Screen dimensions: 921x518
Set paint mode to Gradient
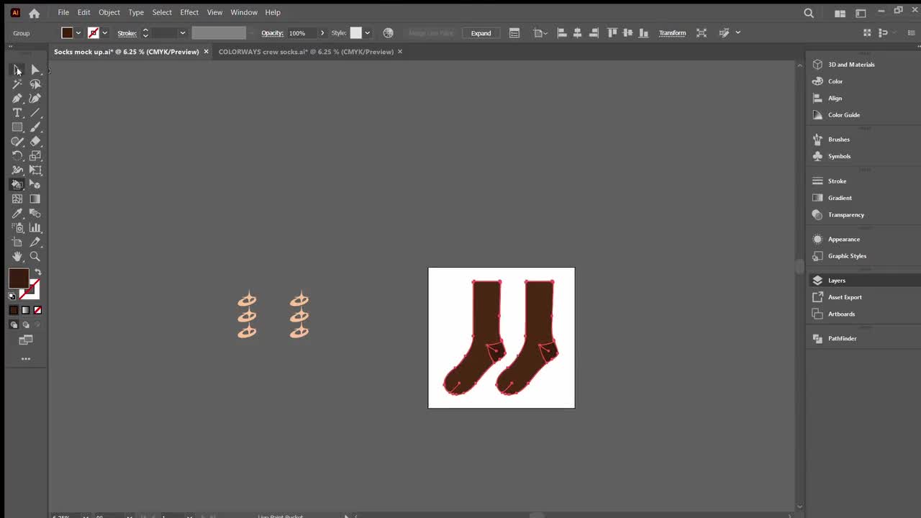coord(26,310)
